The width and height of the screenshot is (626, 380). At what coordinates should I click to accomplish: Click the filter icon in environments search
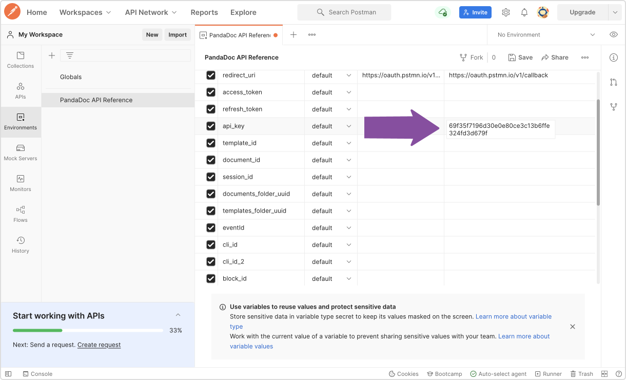70,55
